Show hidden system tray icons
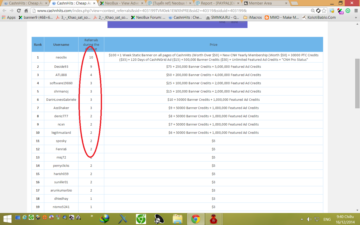 tap(302, 219)
